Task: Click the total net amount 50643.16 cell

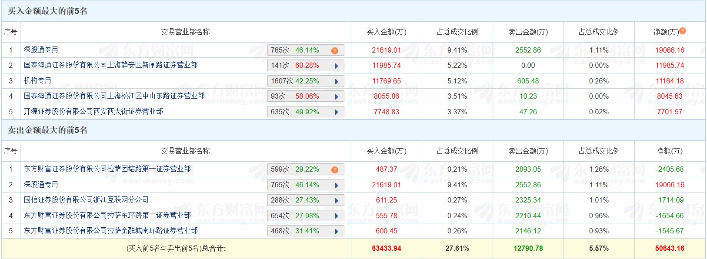Action: (670, 249)
